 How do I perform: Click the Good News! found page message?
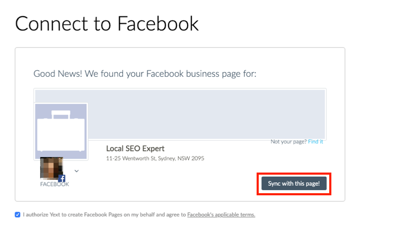[145, 74]
